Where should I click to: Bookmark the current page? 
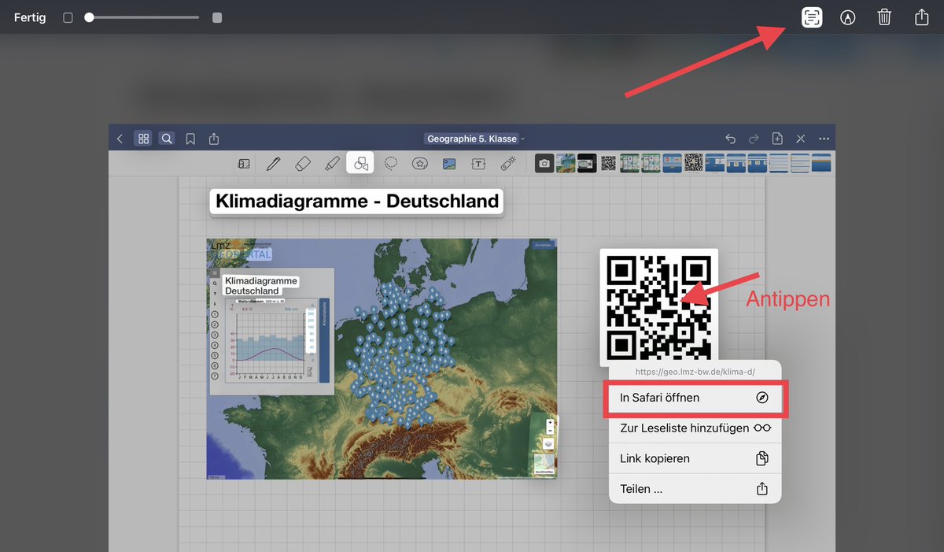190,139
